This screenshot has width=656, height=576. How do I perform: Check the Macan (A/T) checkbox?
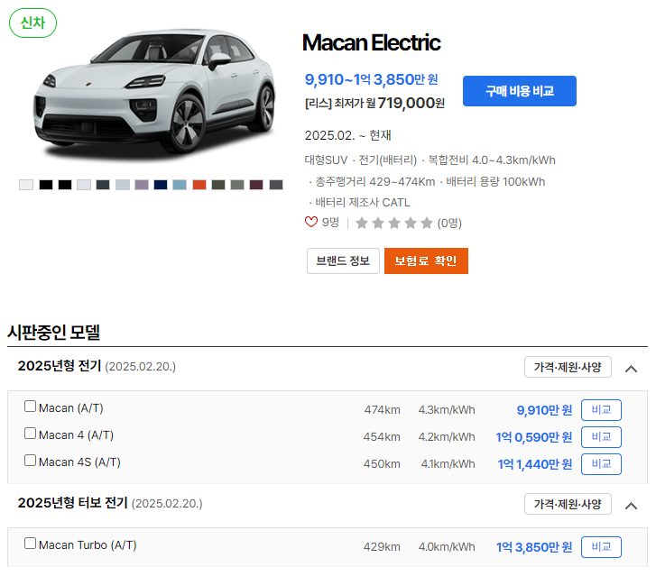pos(30,407)
